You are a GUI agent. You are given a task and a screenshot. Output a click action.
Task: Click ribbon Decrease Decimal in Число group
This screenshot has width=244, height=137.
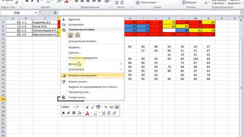pyautogui.click(x=122, y=2)
